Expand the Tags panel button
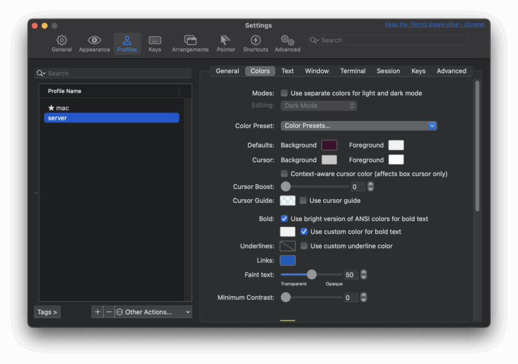This screenshot has width=518, height=364. pyautogui.click(x=47, y=312)
